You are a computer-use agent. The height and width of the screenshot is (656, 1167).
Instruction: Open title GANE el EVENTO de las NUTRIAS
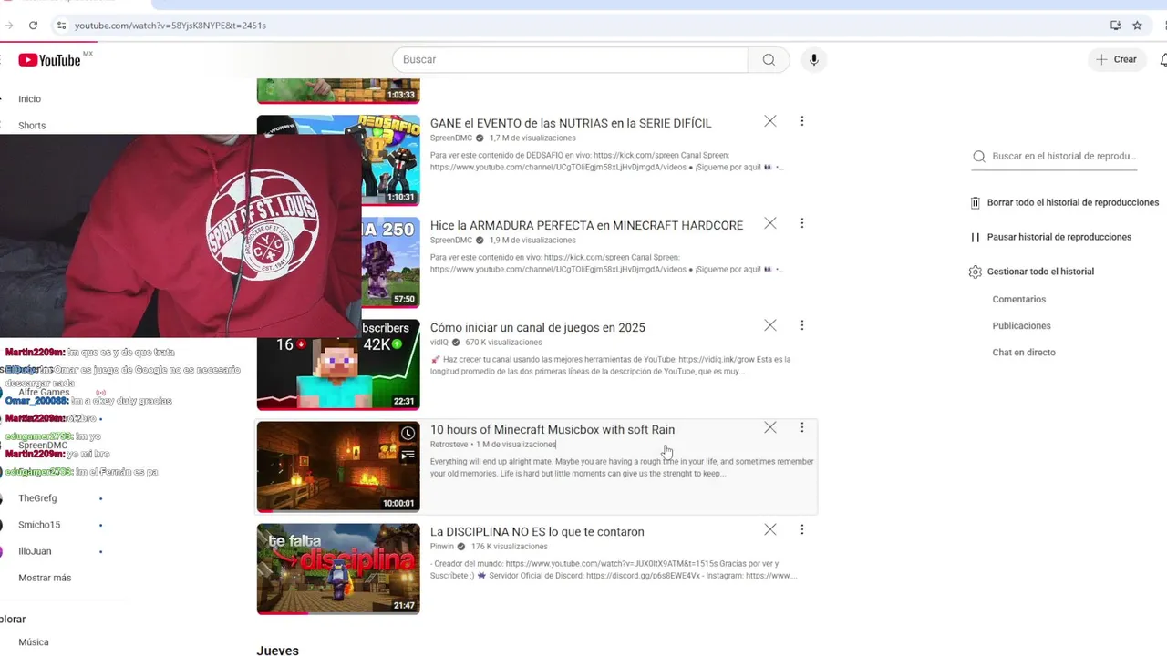(571, 123)
